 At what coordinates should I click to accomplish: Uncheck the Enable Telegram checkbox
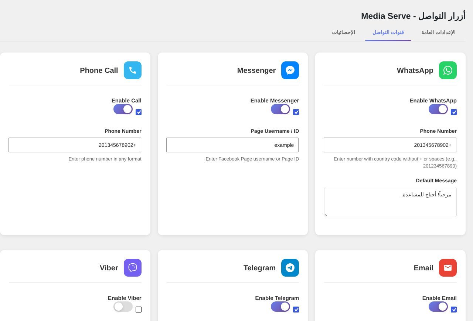[296, 310]
